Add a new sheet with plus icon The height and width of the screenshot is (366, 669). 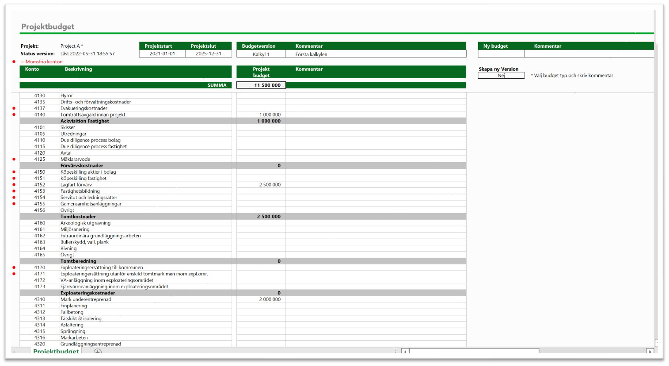98,352
